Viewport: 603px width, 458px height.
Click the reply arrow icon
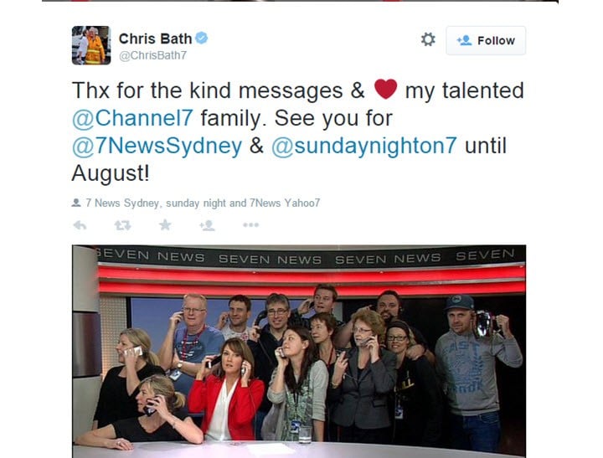80,225
